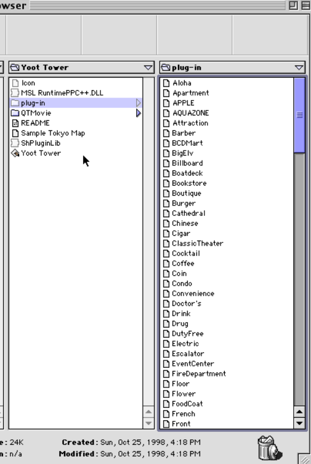Select the Icon file's document icon

[15, 83]
